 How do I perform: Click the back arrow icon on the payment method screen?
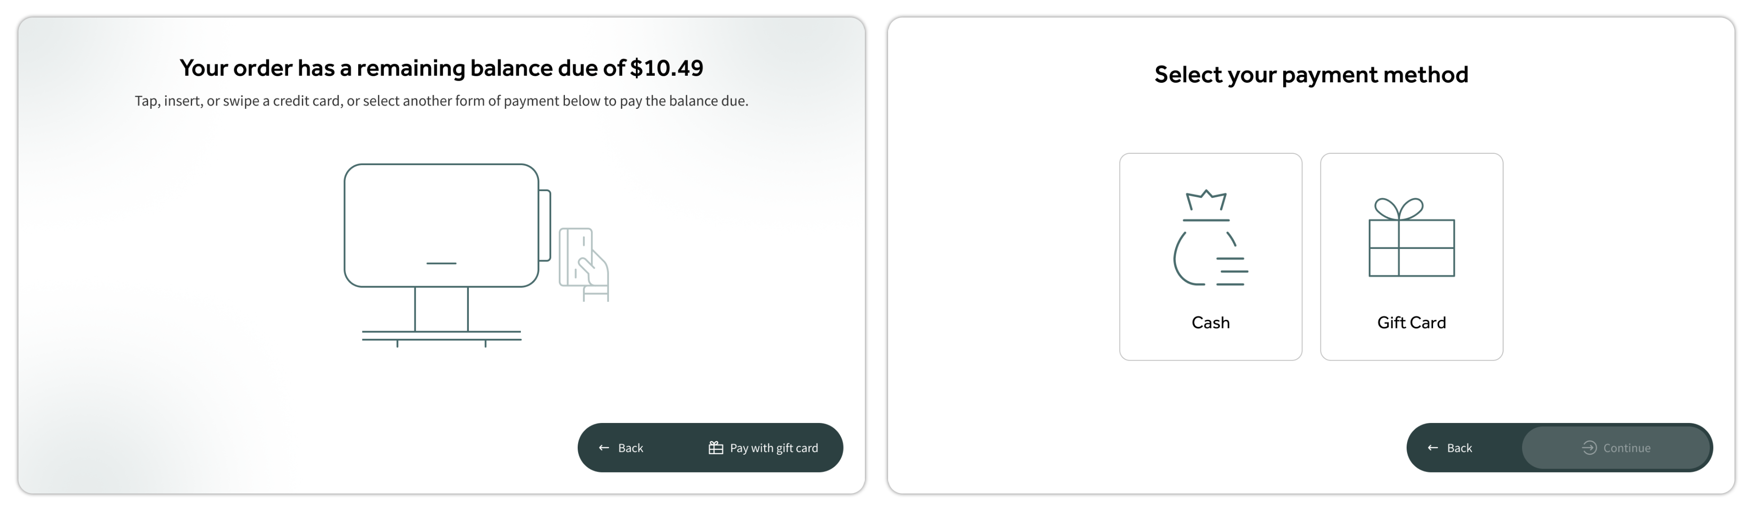(x=1432, y=448)
